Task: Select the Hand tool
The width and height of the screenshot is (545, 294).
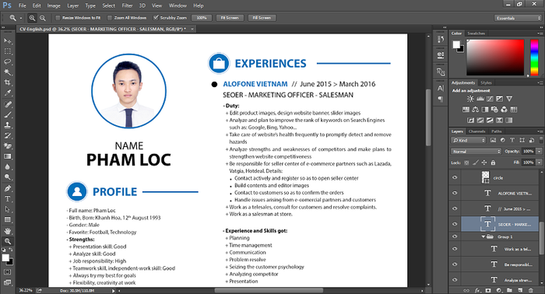Action: click(x=8, y=231)
